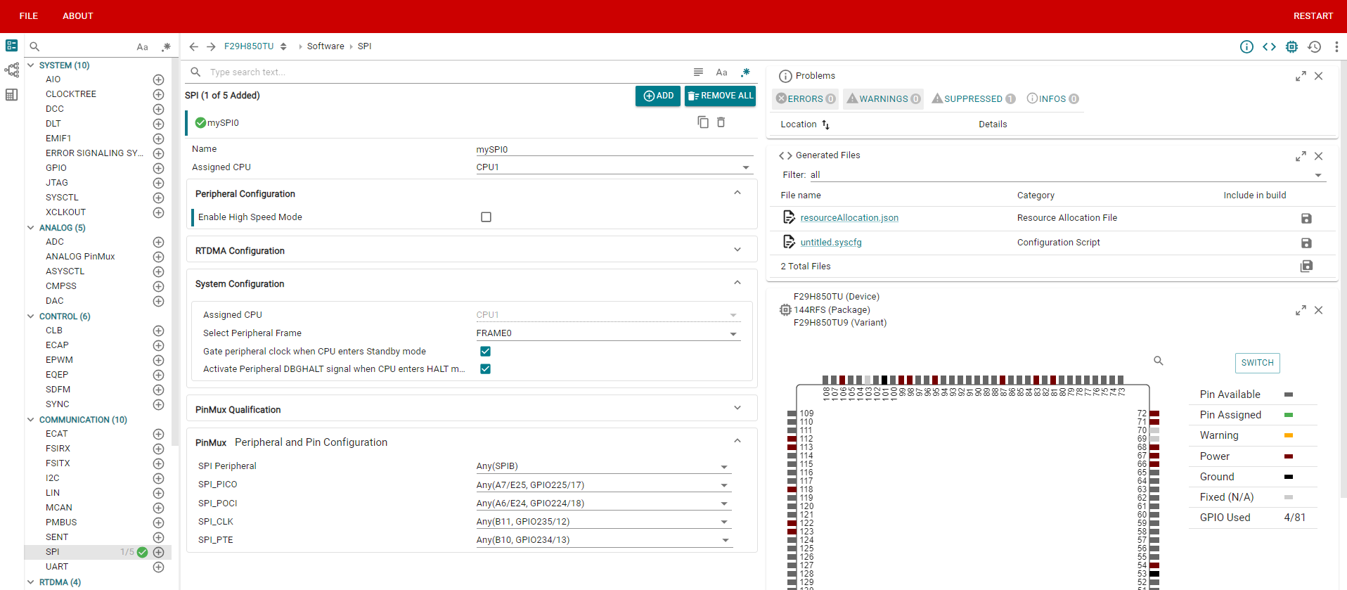Open the device info icon in toolbar
Viewport: 1347px width, 590px height.
(1246, 46)
